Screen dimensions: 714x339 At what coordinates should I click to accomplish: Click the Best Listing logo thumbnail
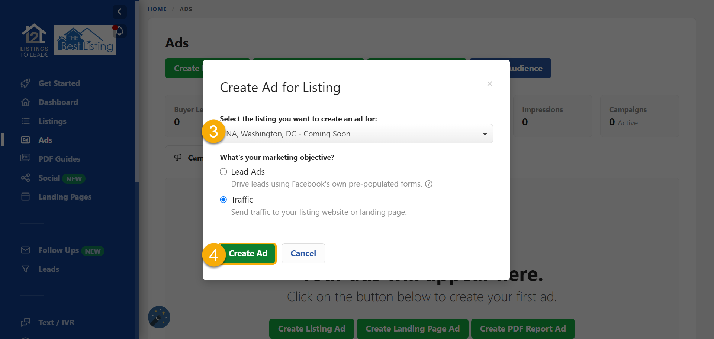(x=85, y=40)
